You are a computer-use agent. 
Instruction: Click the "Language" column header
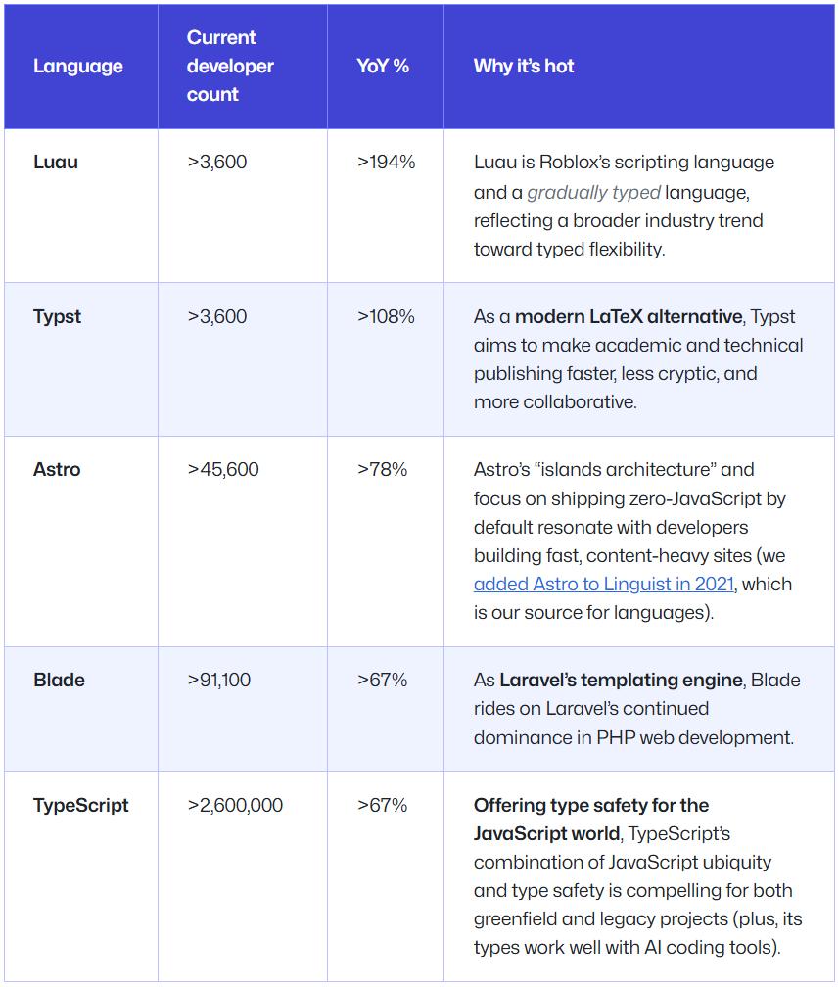(x=78, y=67)
